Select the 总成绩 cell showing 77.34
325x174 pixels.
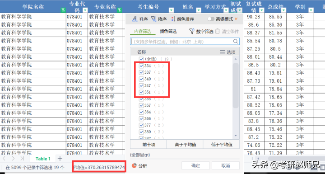tap(275, 113)
